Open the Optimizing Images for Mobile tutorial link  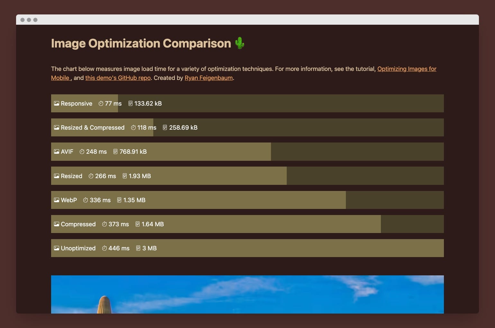click(x=407, y=69)
